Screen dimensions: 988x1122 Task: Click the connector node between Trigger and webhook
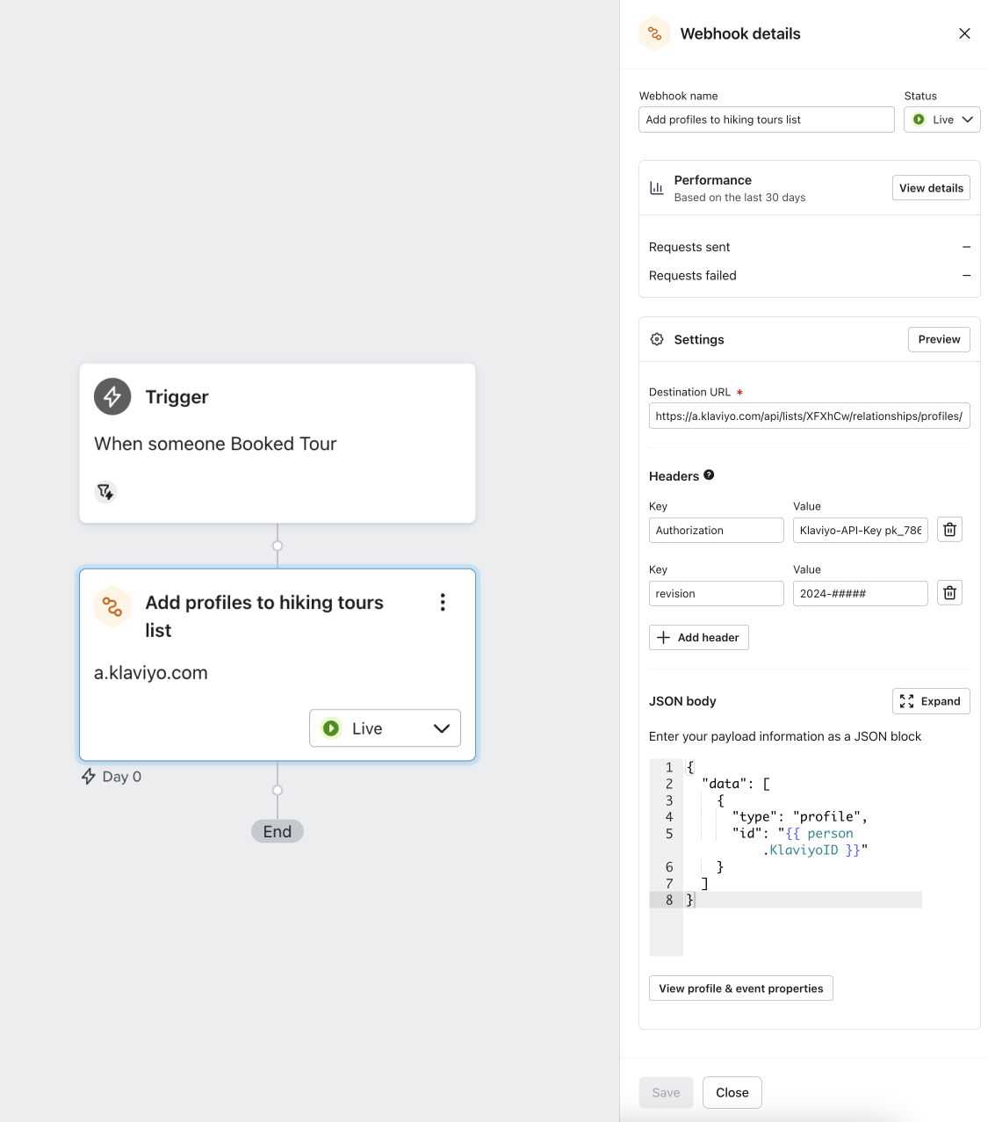[x=278, y=546]
